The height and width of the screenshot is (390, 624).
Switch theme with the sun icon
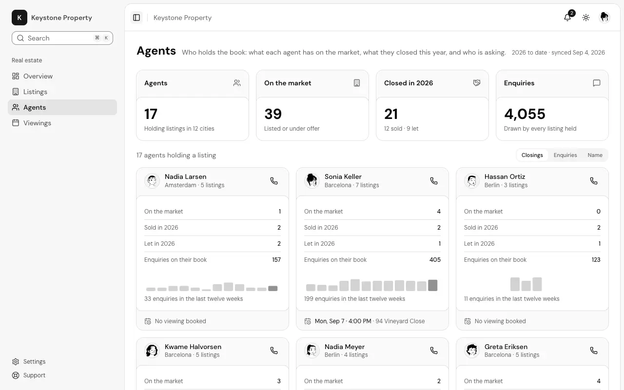pyautogui.click(x=586, y=18)
